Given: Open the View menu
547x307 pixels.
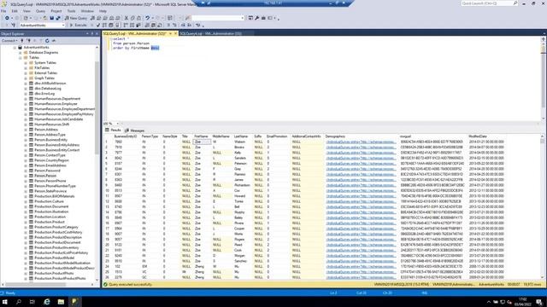Looking at the screenshot, I should click(x=26, y=11).
